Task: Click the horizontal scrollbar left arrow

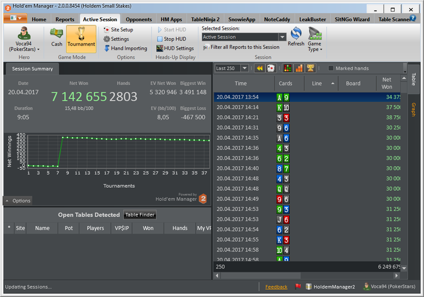Action: tap(217, 276)
